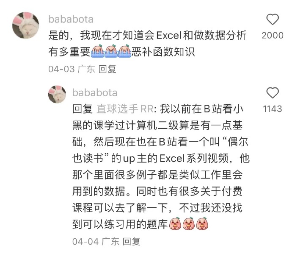Like the top comment with 2000 likes
This screenshot has height=254, width=292.
click(x=273, y=19)
